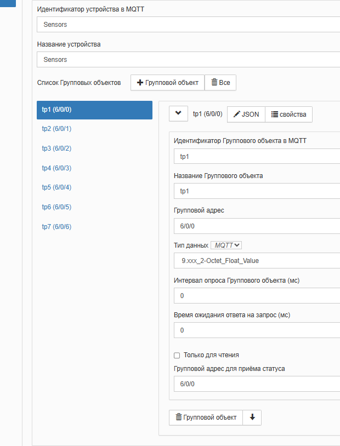
Task: Collapse tp1 panel using chevron button
Action: [x=178, y=113]
